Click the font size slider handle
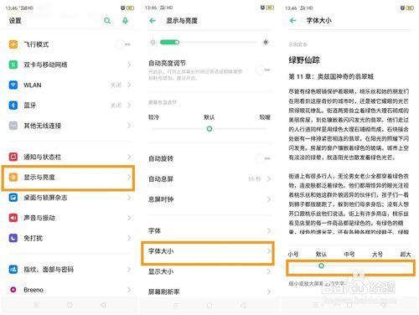This screenshot has width=419, height=315. [321, 266]
